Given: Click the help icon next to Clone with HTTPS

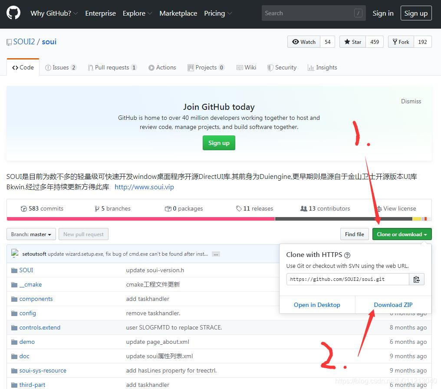Looking at the screenshot, I should [347, 255].
